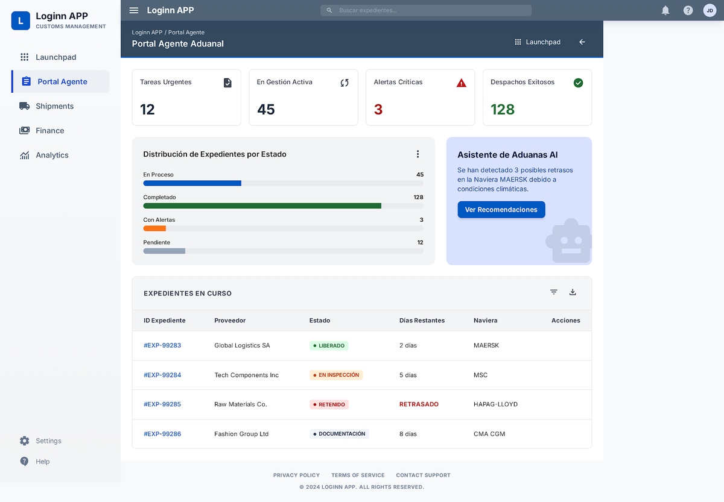The image size is (724, 502).
Task: Click the Buscar expedientes search field
Action: tap(425, 10)
